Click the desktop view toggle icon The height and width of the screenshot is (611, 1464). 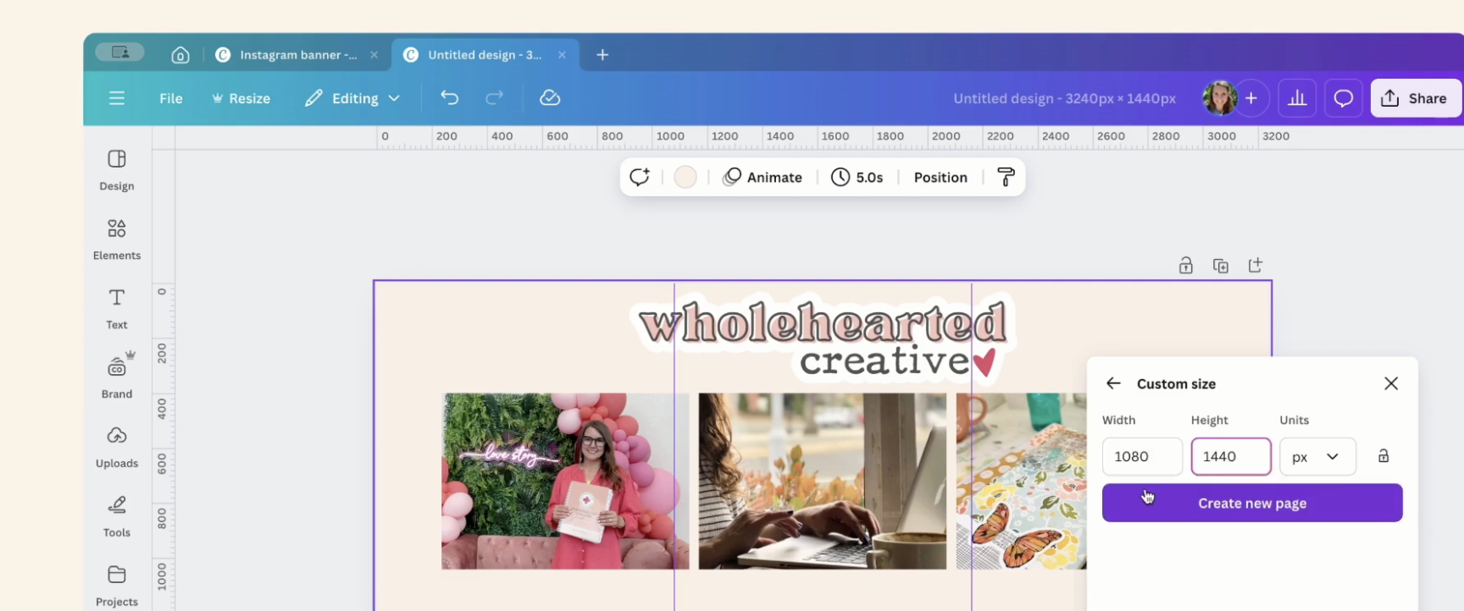(120, 52)
